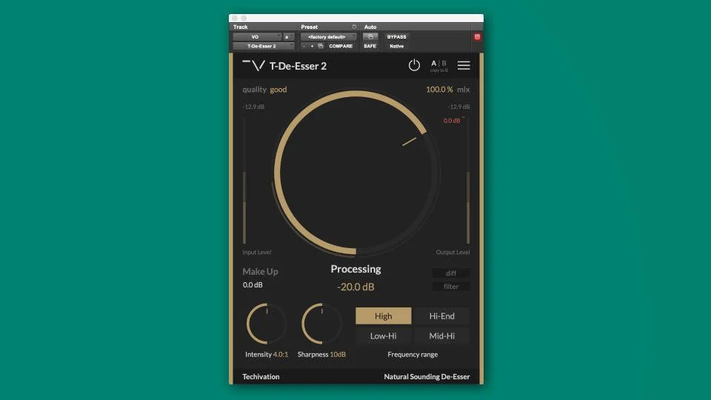Toggle the plugin power button
Image resolution: width=711 pixels, height=400 pixels.
(x=414, y=65)
